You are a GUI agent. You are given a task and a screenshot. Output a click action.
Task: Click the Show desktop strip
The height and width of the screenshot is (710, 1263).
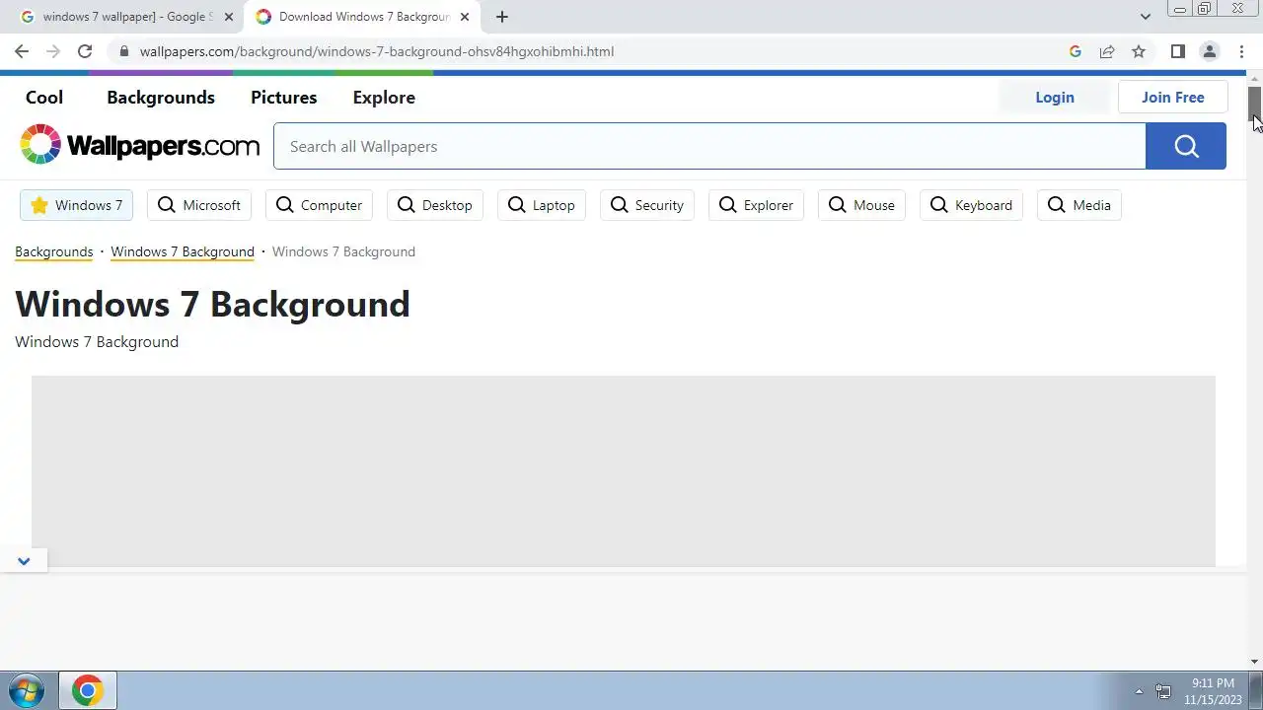(1256, 690)
